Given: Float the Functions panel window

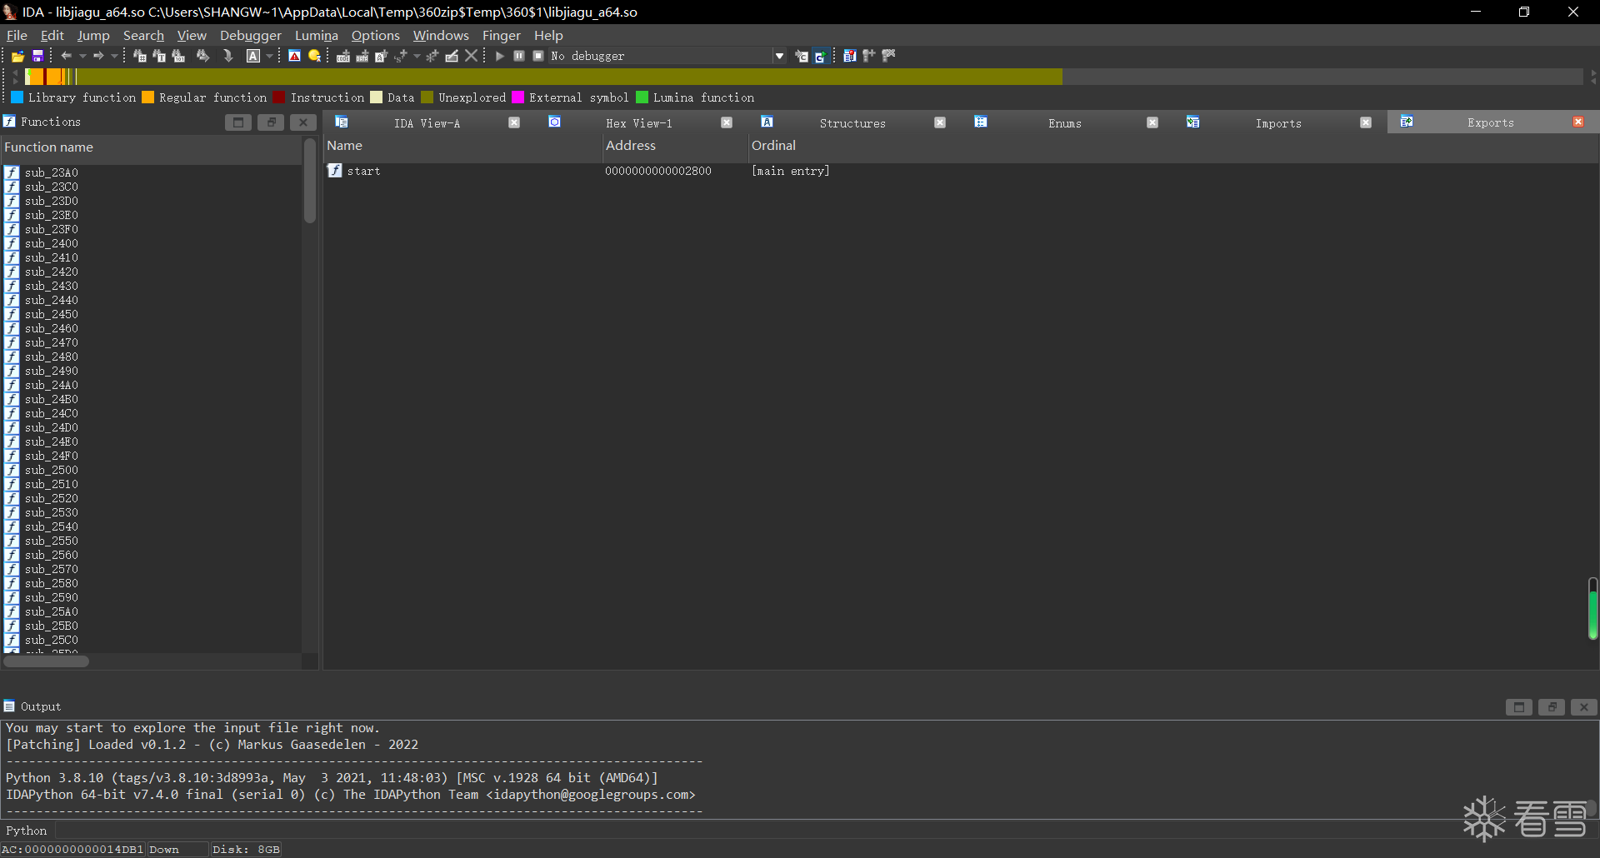Looking at the screenshot, I should click(271, 122).
